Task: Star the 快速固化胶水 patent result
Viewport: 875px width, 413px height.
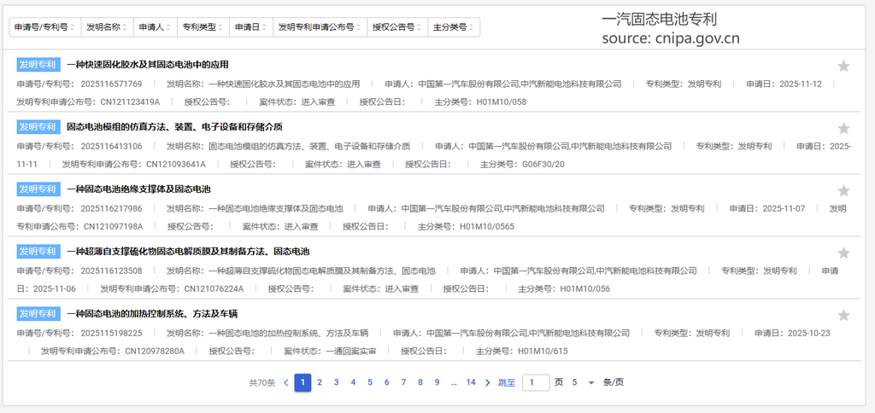Action: coord(843,66)
